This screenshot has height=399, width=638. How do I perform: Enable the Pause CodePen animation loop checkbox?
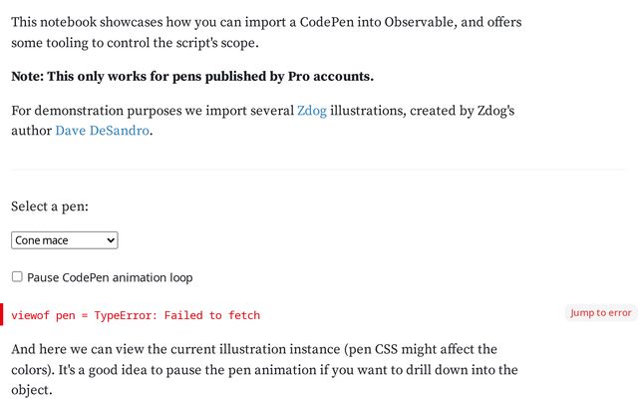17,277
